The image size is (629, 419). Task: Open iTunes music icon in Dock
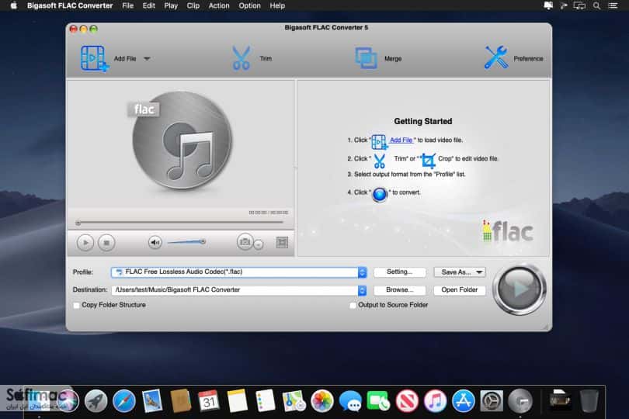(x=435, y=400)
